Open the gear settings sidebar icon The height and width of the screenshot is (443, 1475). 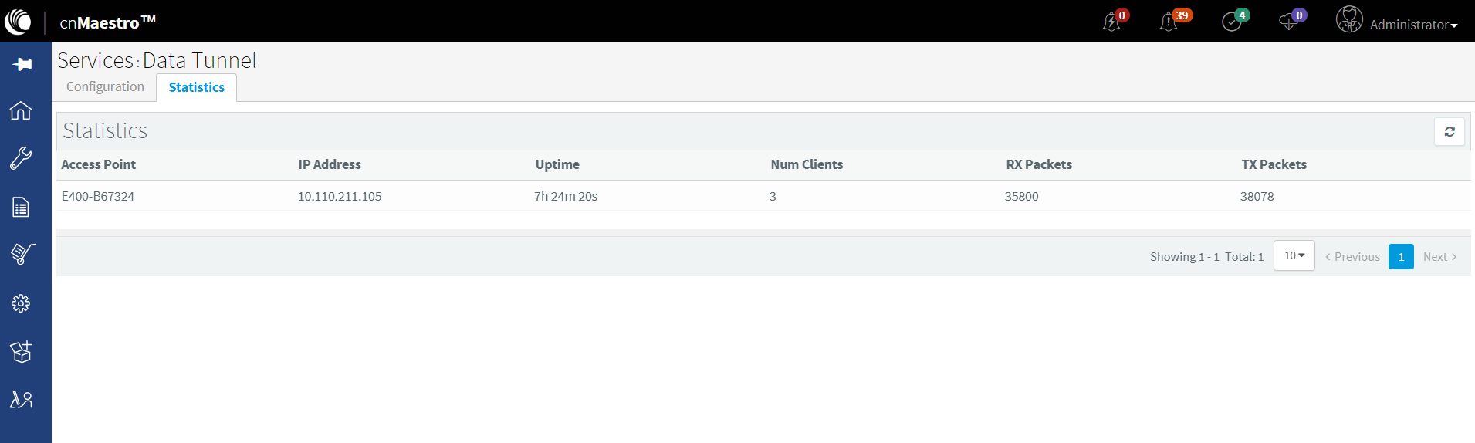point(21,303)
